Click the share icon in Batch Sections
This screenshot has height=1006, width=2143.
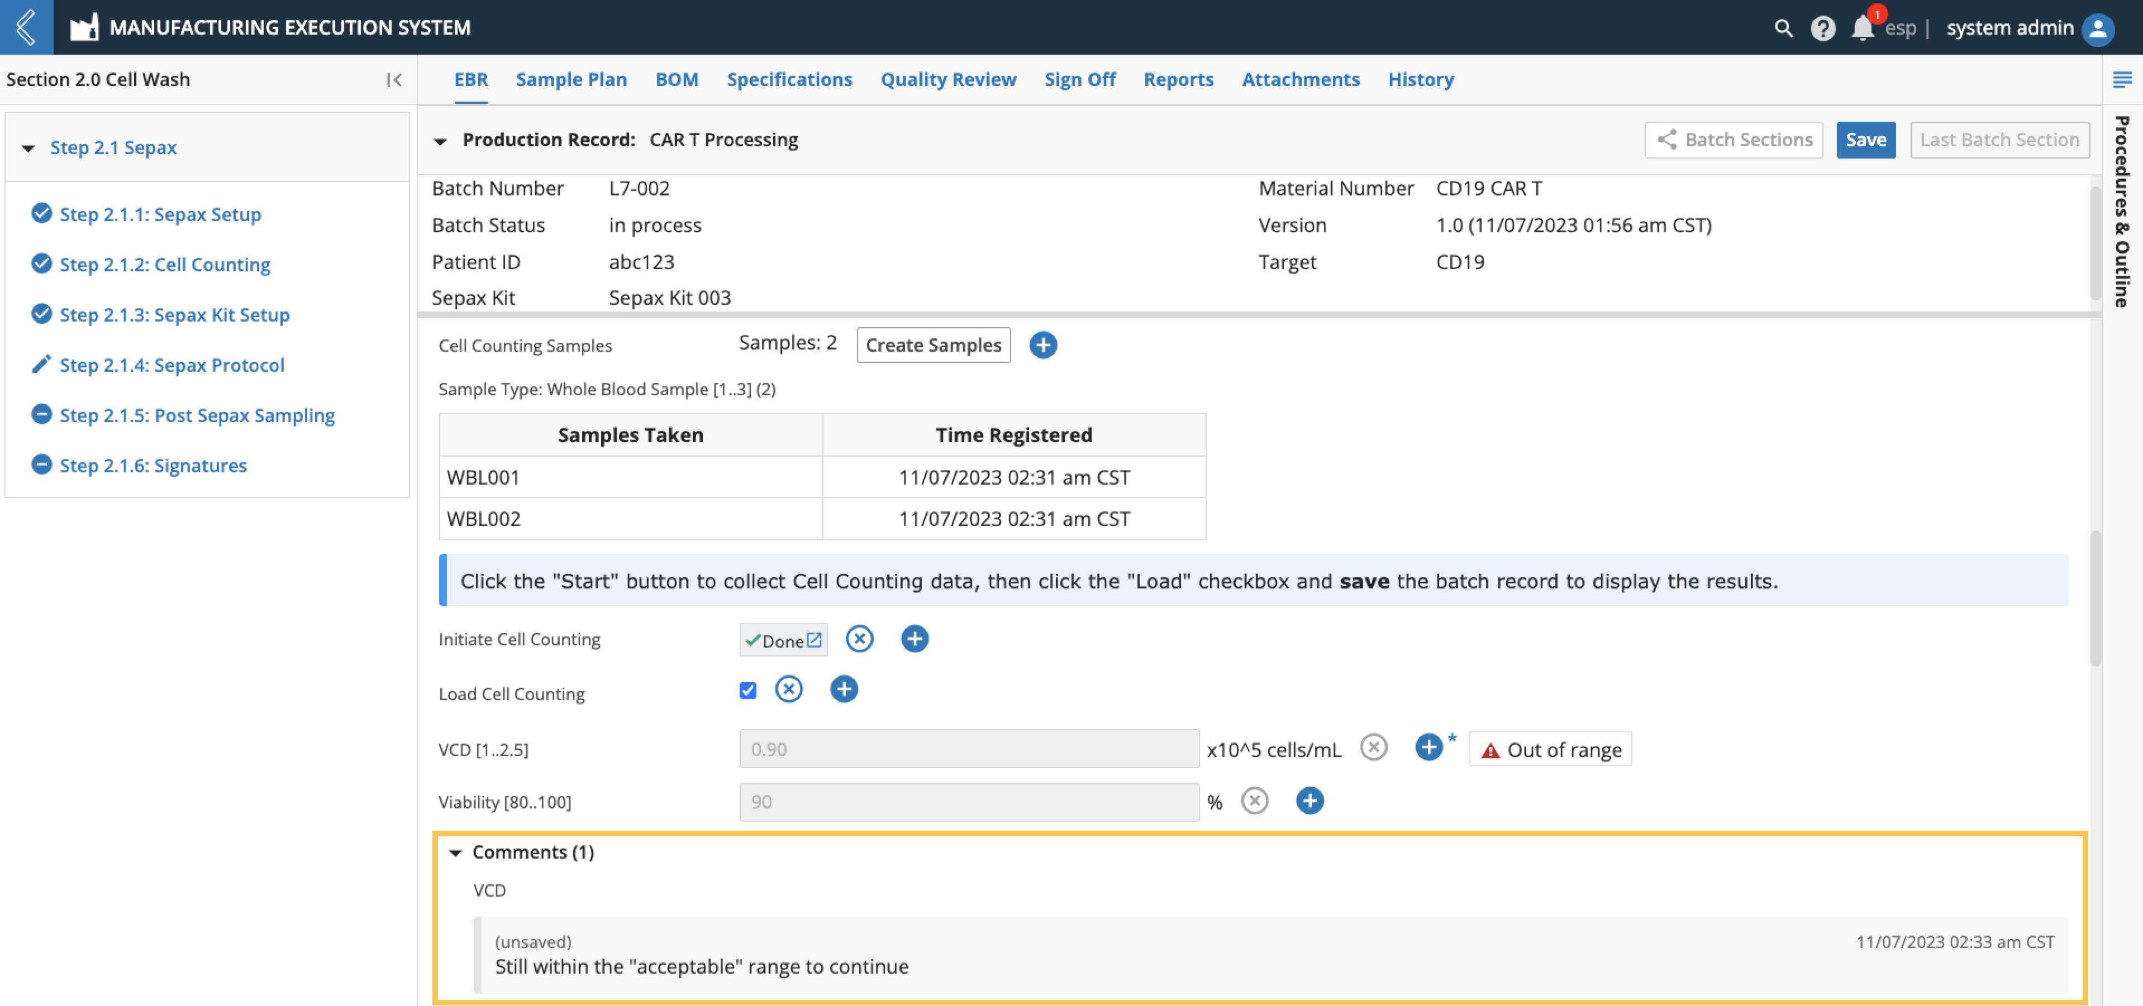(1666, 140)
